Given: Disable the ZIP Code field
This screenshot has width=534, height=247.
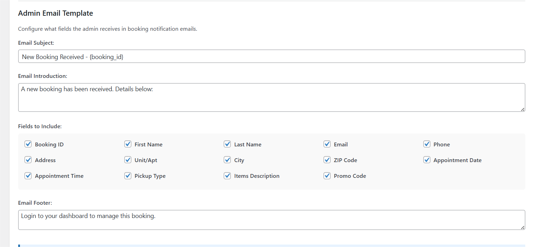Looking at the screenshot, I should [x=327, y=160].
